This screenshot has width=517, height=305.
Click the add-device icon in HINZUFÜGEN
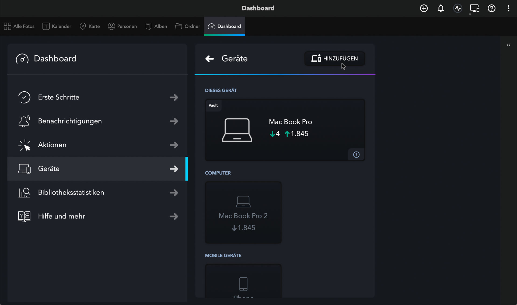pos(316,58)
